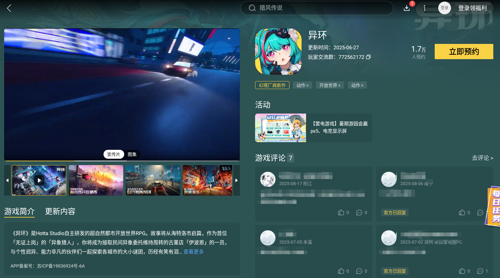Click the 幻塔厂商新作 tag
This screenshot has width=500, height=278.
pyautogui.click(x=272, y=85)
